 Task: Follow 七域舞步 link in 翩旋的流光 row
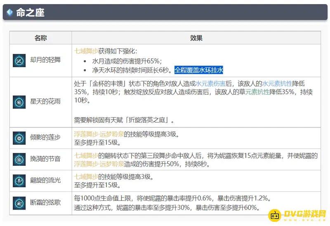86,177
